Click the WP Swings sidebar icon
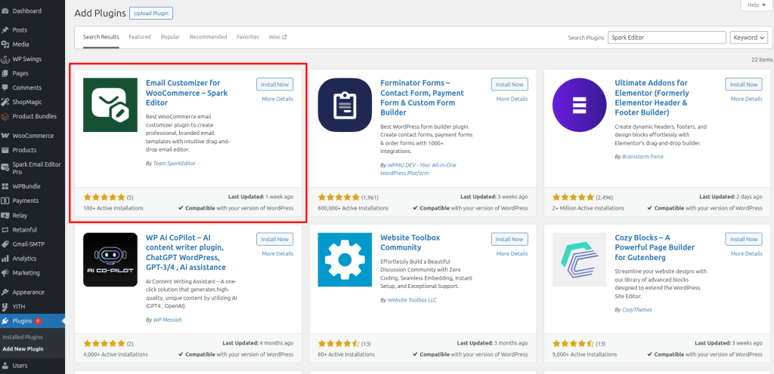Viewport: 774px width, 374px height. pos(5,59)
